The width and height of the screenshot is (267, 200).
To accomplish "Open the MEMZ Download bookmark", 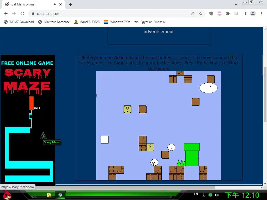I will click(x=19, y=22).
